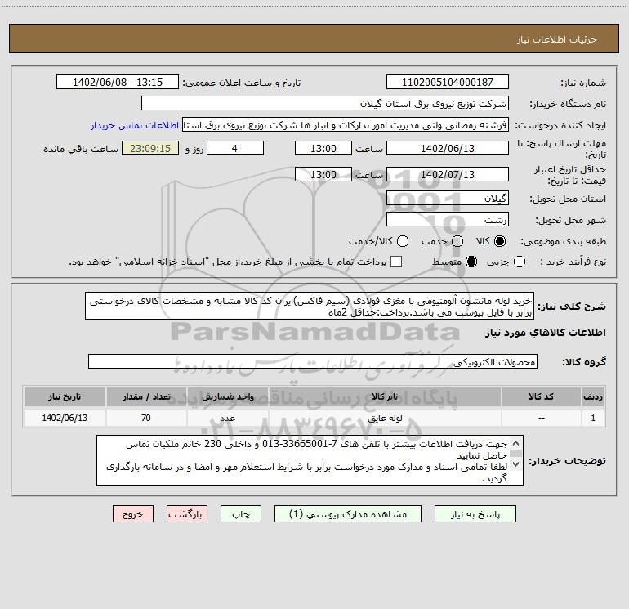
Task: Click the تاریخ نیاز column header
Action: pos(65,397)
